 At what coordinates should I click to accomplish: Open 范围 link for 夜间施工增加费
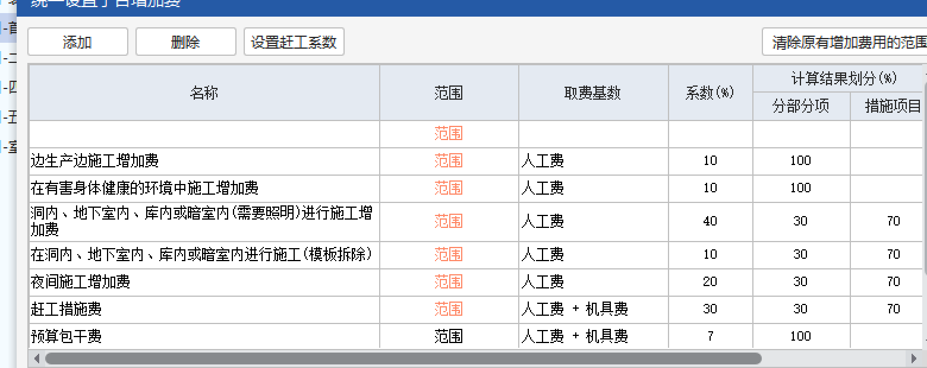(x=448, y=281)
